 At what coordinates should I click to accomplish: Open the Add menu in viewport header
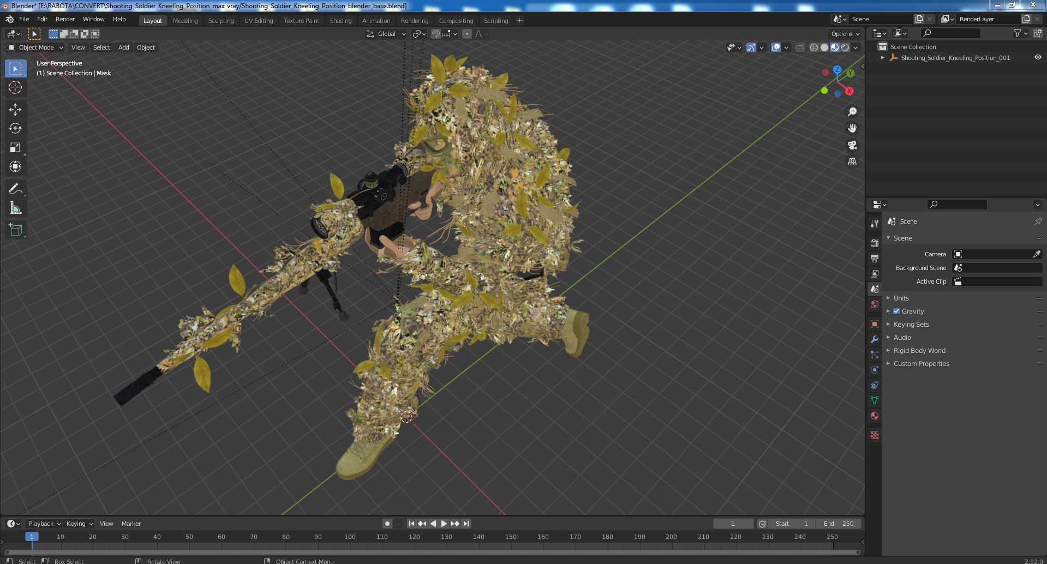point(124,47)
